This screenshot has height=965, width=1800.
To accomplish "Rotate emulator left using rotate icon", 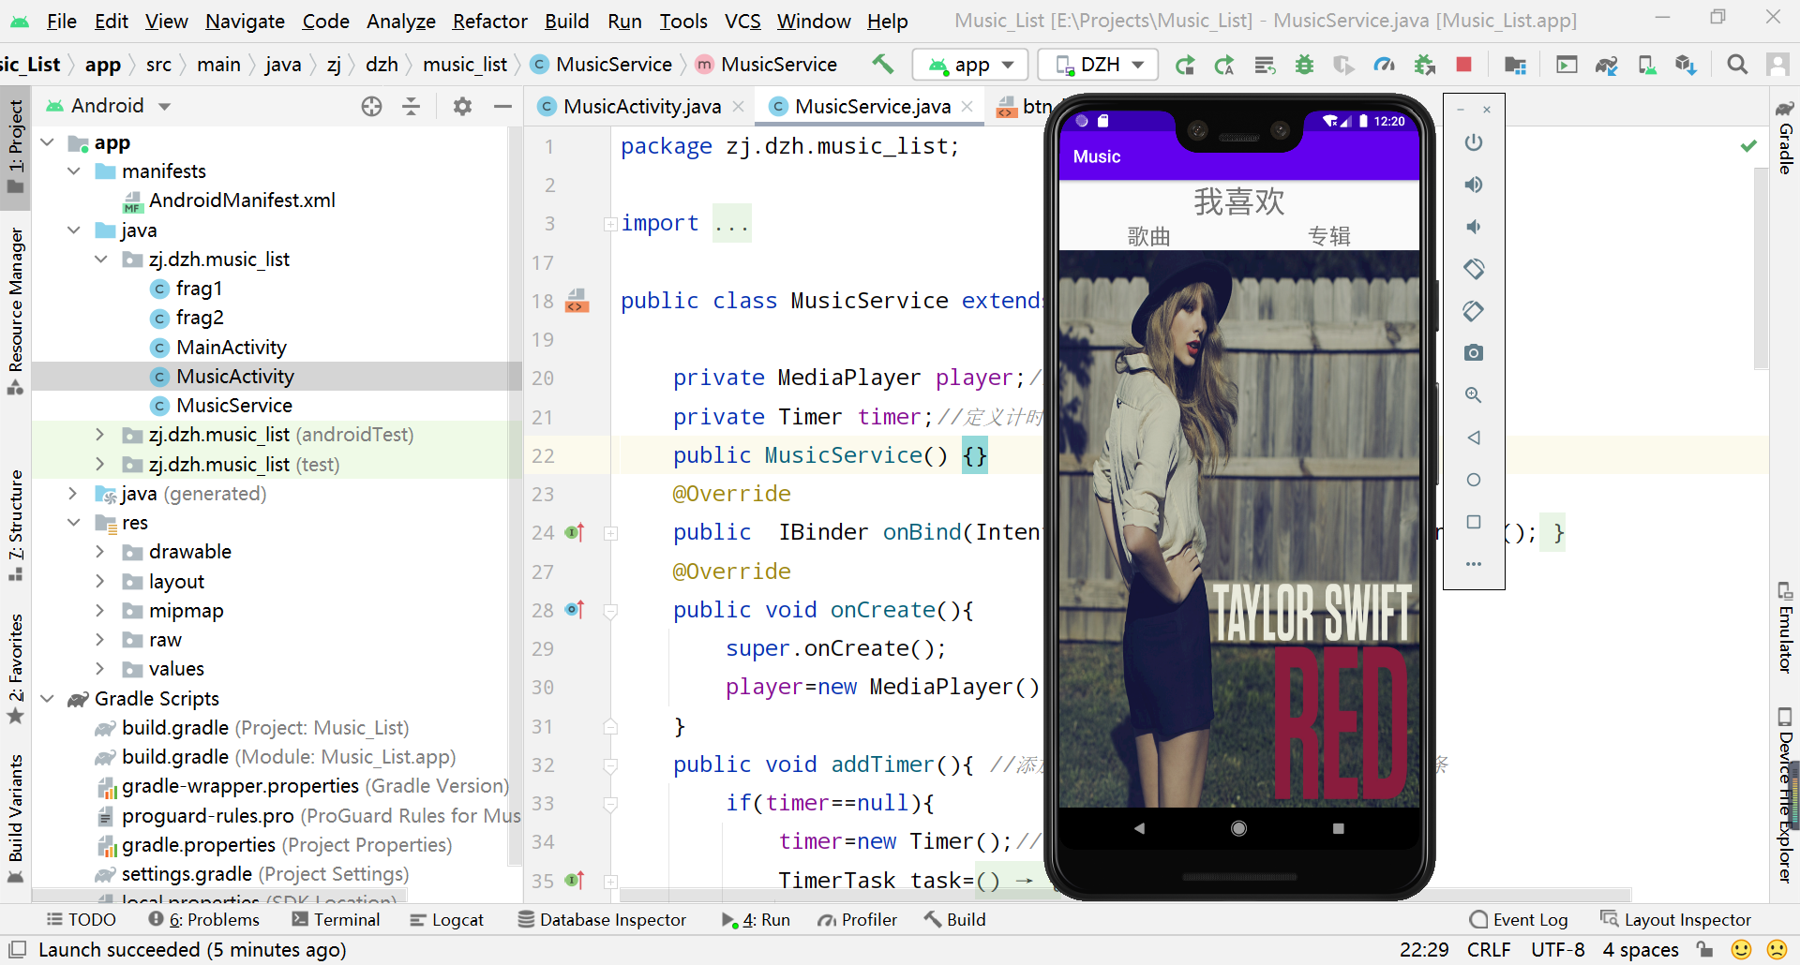I will (1474, 269).
